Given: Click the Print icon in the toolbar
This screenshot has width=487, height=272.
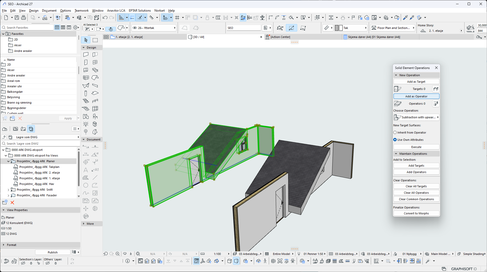Looking at the screenshot, I should (x=23, y=18).
